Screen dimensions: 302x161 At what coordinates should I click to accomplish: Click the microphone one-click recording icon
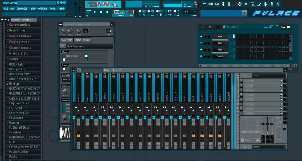point(265,4)
